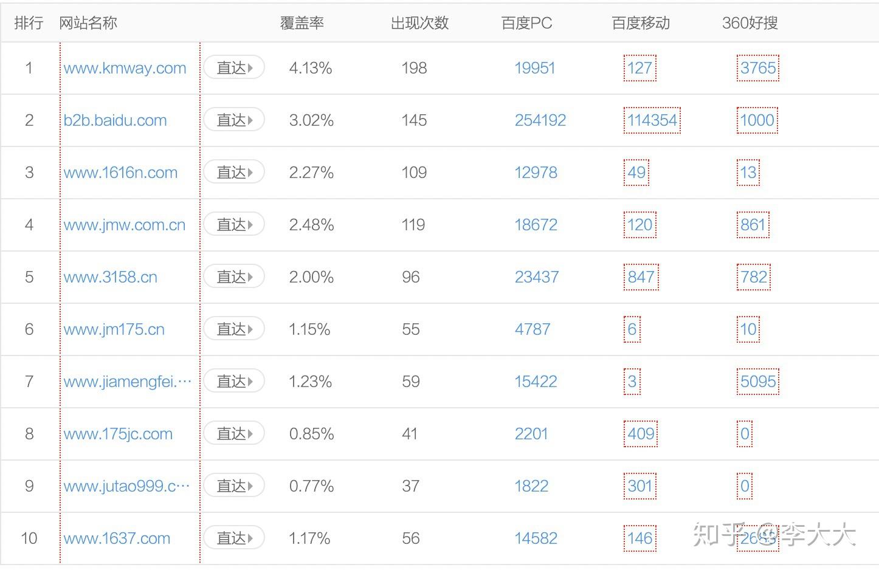Screen dimensions: 879x570
Task: Open Baidu PC value 1822
Action: pos(531,486)
